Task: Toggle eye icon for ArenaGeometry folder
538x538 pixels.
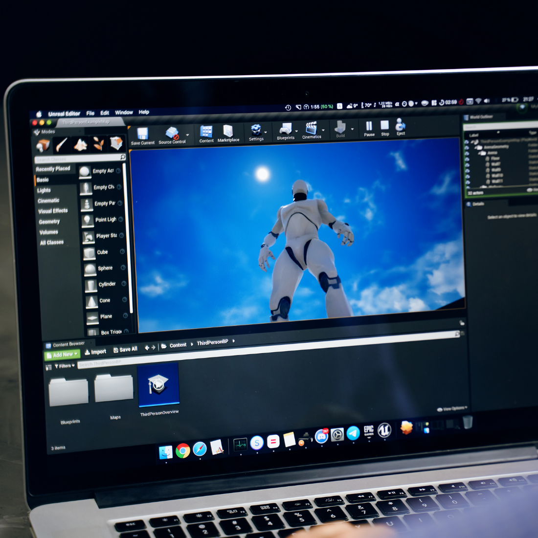Action: [x=466, y=147]
